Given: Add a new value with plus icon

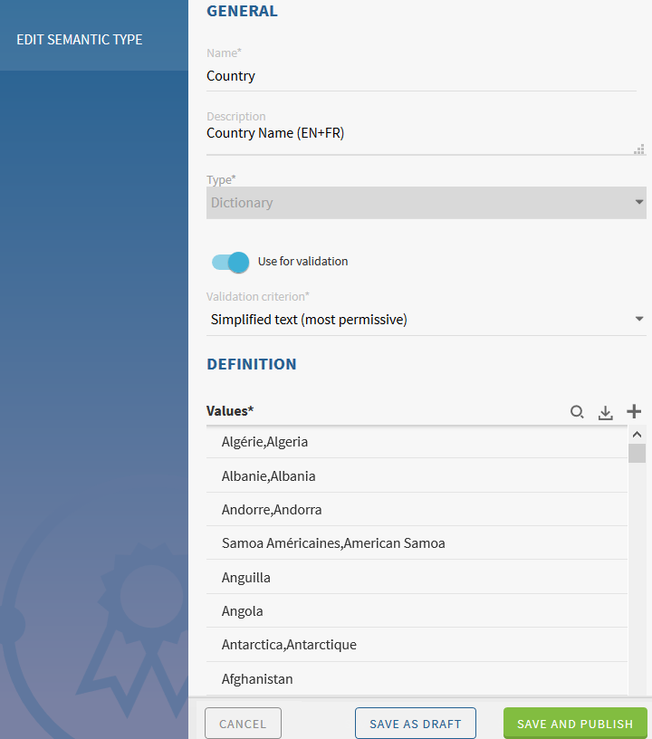Looking at the screenshot, I should pyautogui.click(x=634, y=411).
